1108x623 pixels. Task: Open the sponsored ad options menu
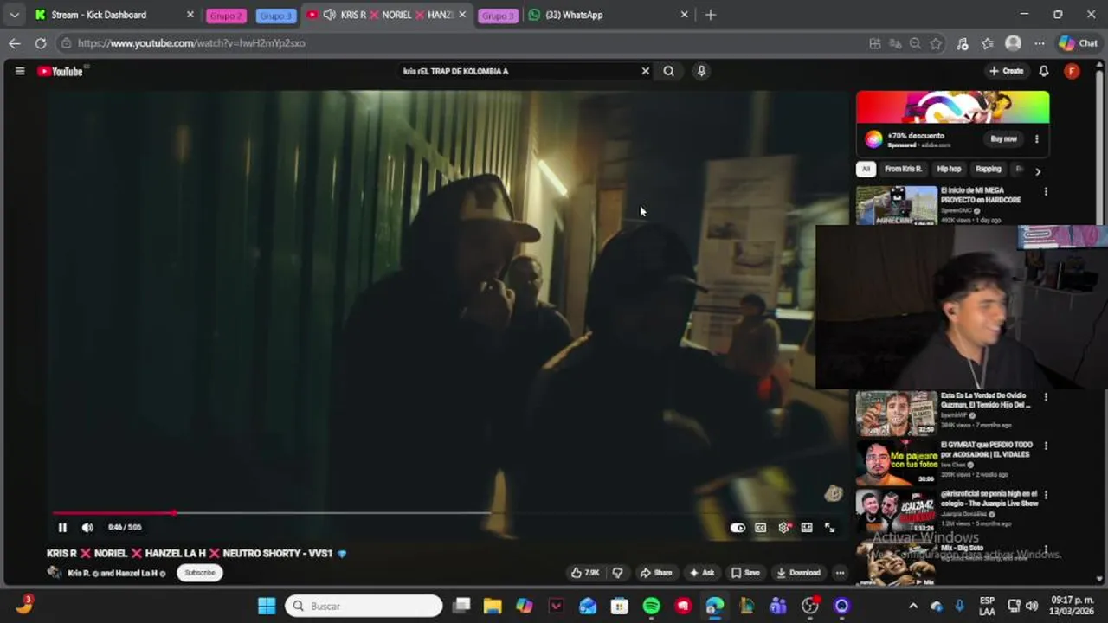[x=1036, y=138]
